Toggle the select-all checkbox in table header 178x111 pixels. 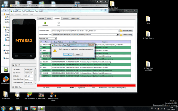pos(41,42)
